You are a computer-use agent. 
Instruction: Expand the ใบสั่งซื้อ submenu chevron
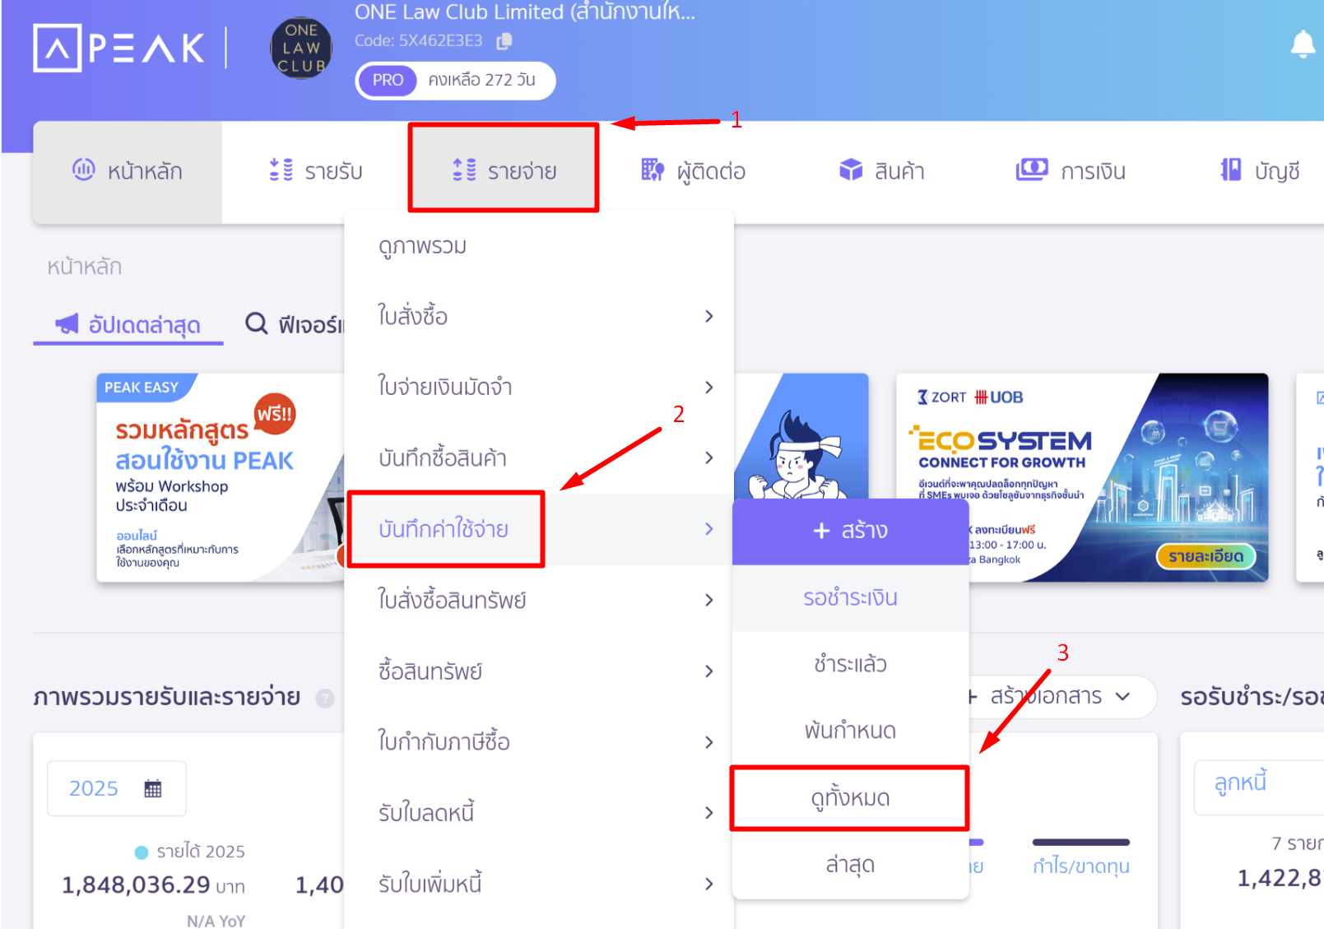(709, 316)
